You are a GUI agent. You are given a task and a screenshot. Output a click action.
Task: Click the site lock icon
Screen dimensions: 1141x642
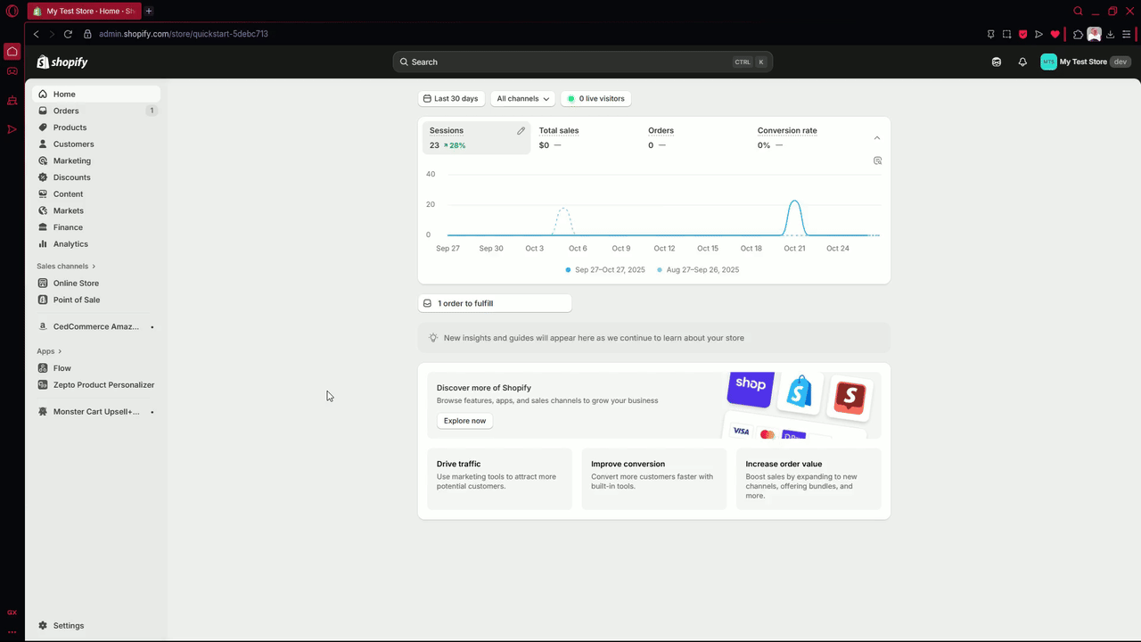pyautogui.click(x=87, y=34)
